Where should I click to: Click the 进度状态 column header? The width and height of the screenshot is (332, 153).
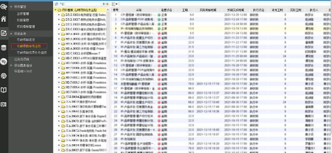click(165, 10)
